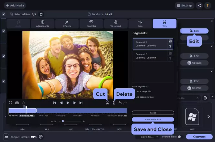Expand the Save to dropdown arrow
215x142 pixels.
(157, 137)
